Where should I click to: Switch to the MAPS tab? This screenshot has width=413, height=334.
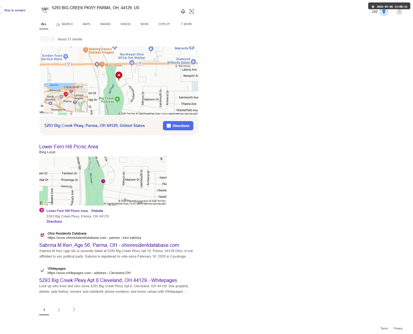(86, 24)
